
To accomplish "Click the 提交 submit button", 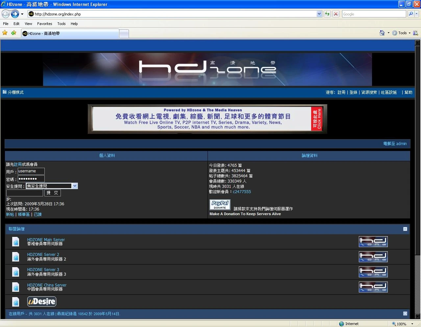I will 53,193.
